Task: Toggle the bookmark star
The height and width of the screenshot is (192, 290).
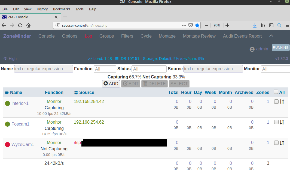Action: pos(197,25)
